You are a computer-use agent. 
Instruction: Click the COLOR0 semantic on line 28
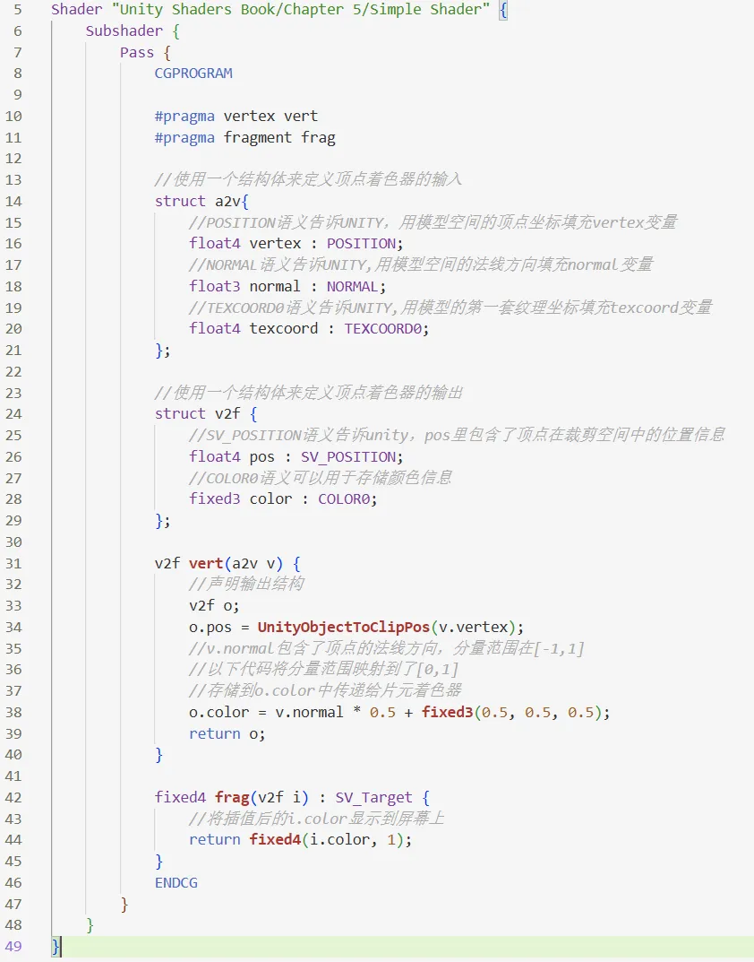(x=344, y=499)
